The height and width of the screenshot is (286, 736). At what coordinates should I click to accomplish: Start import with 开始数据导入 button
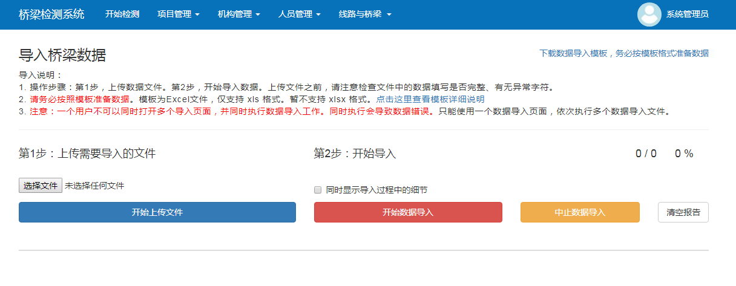coord(408,212)
